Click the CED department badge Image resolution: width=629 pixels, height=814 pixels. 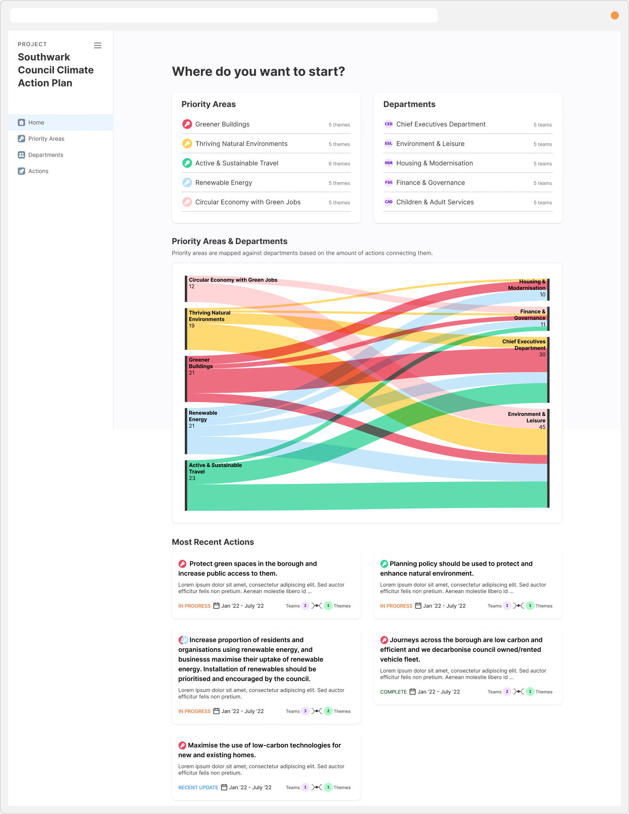pyautogui.click(x=388, y=124)
